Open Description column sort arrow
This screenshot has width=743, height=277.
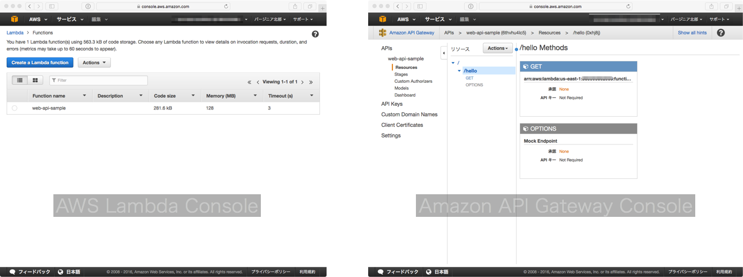(x=141, y=96)
